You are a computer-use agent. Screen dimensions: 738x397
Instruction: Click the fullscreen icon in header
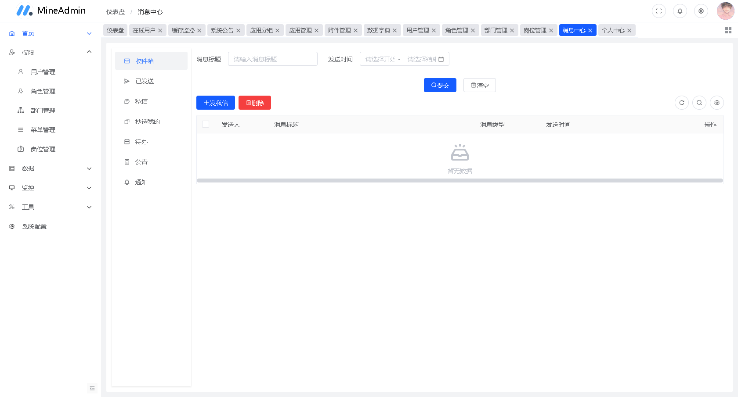(x=659, y=11)
